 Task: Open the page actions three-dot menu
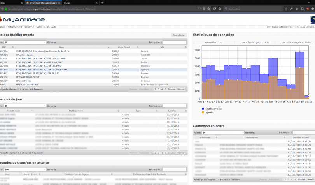[199, 9]
